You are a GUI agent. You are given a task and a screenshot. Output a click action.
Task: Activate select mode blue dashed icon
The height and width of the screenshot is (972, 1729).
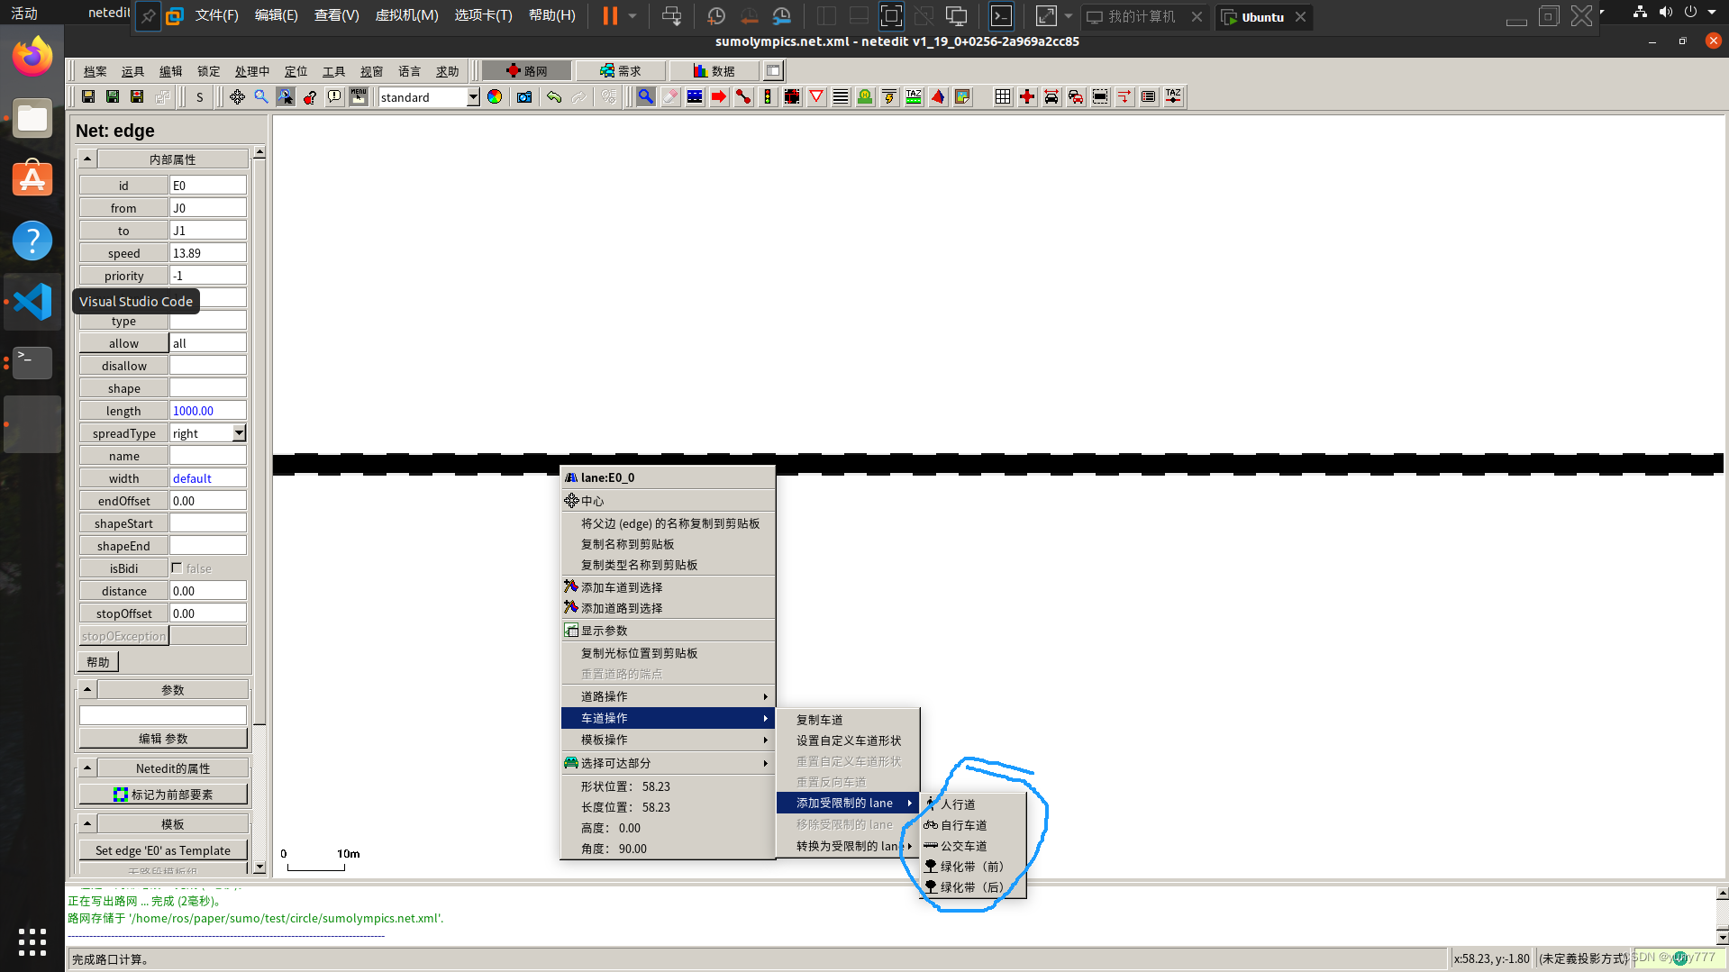click(695, 97)
